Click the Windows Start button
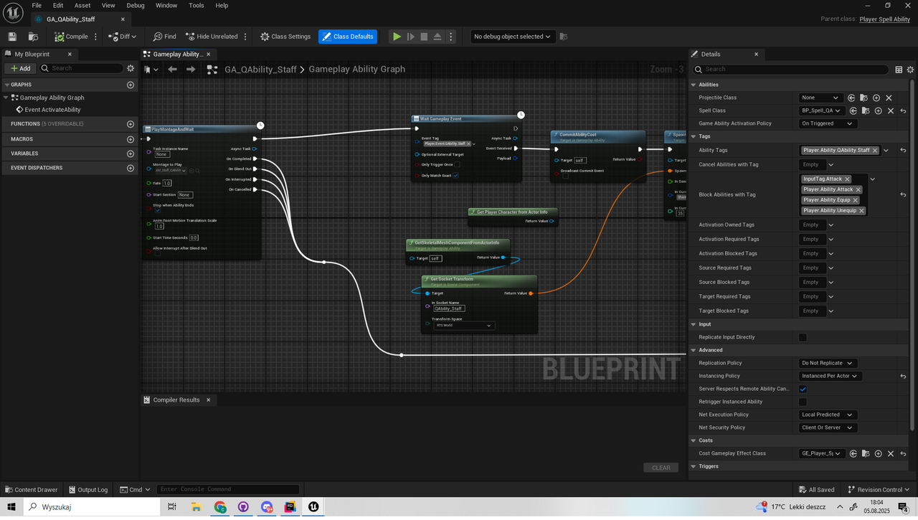This screenshot has width=918, height=520. pos(11,507)
